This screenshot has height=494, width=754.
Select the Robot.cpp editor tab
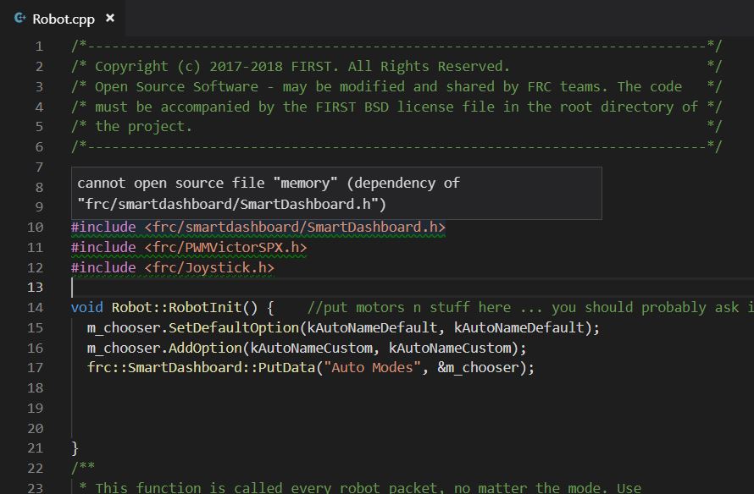click(x=63, y=19)
